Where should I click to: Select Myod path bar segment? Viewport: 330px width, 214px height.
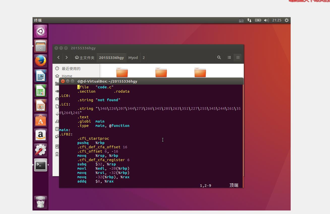tap(133, 58)
